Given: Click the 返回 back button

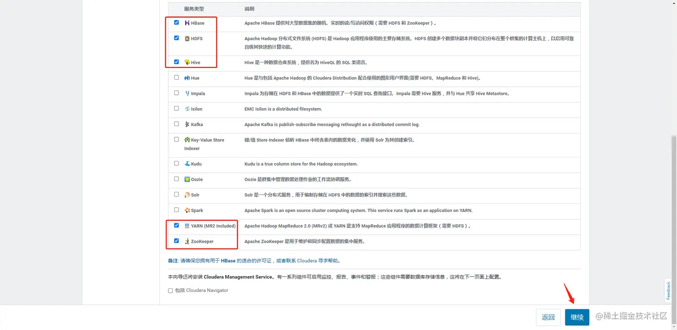Looking at the screenshot, I should (x=548, y=317).
